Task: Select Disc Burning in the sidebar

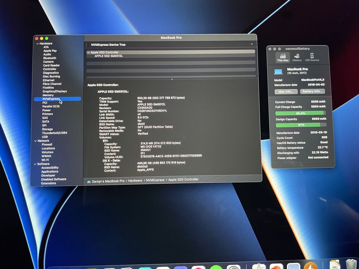Action: [51, 76]
